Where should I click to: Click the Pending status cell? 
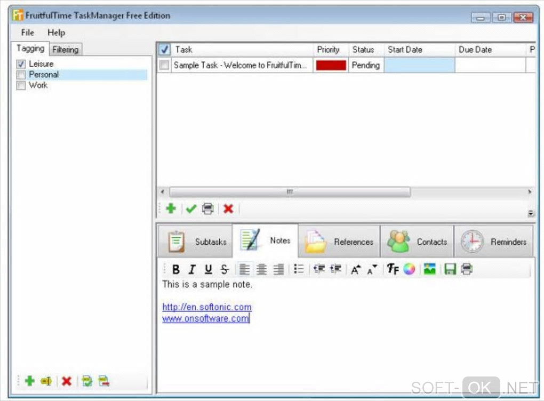tap(366, 65)
